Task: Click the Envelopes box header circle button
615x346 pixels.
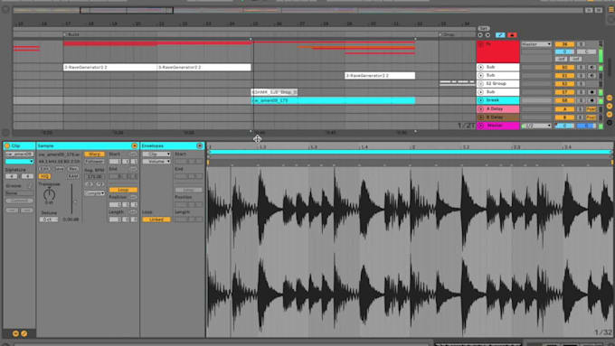Action: point(200,145)
